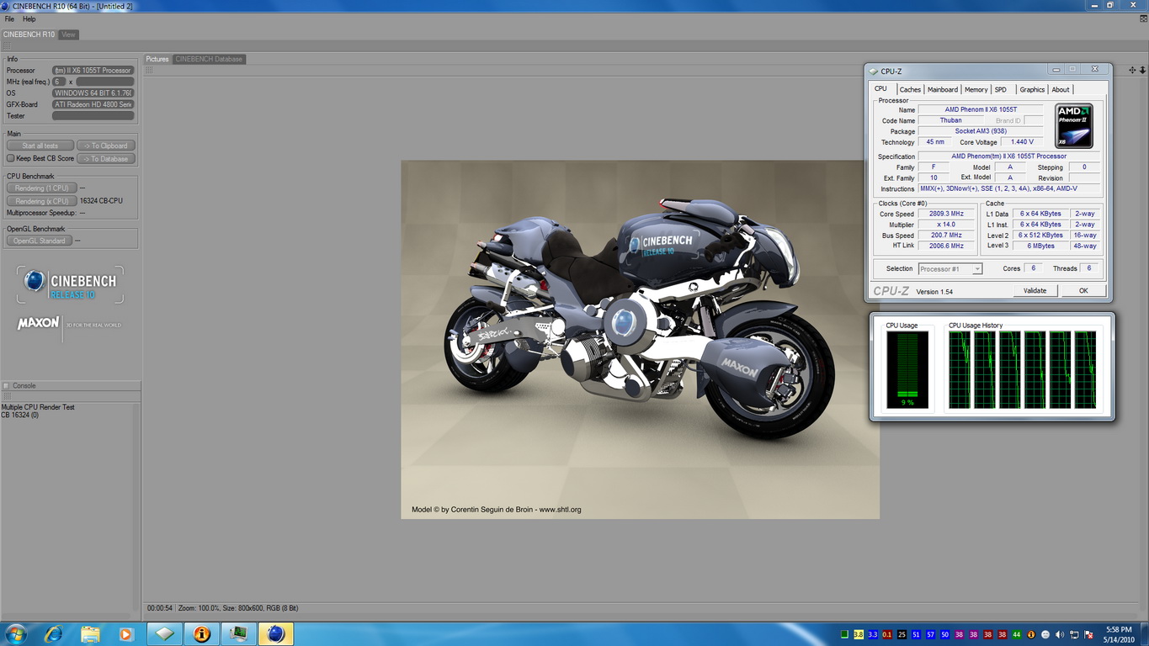Open the volume speaker tray icon
The image size is (1149, 646).
click(x=1060, y=634)
